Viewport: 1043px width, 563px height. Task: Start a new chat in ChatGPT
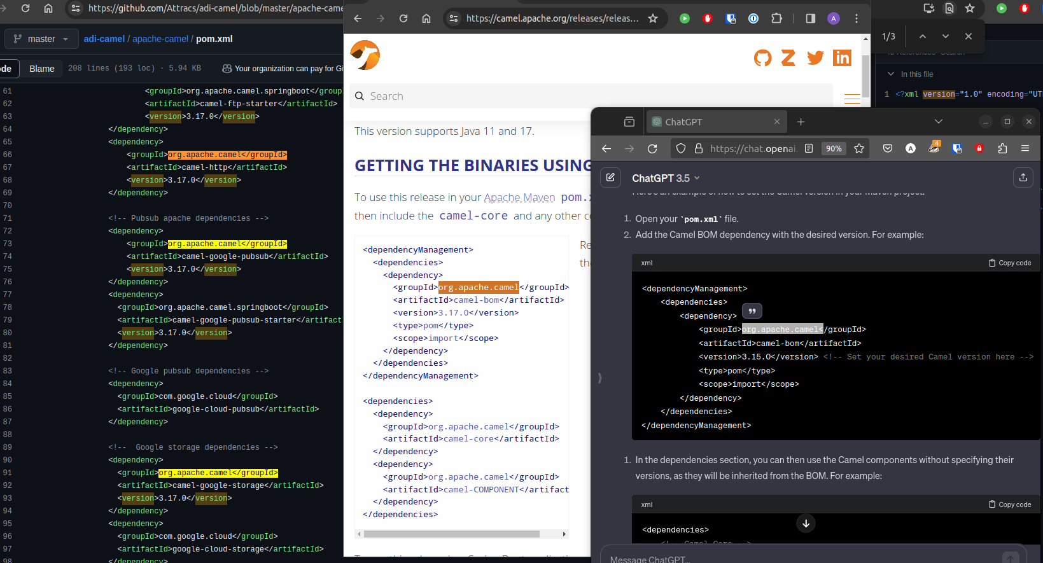coord(610,177)
